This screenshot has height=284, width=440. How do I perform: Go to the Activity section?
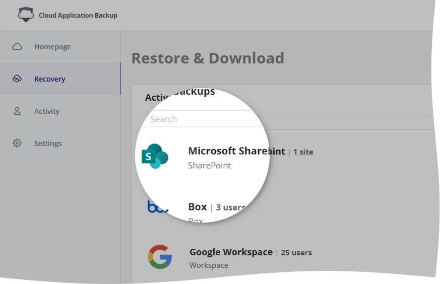click(47, 111)
